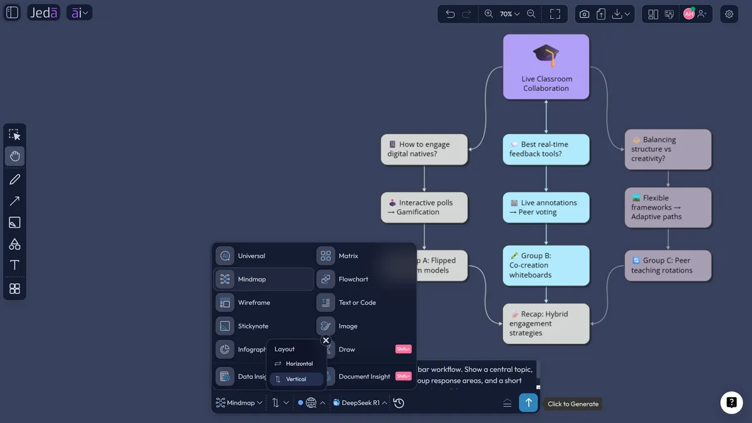Select Vertical layout option

click(x=296, y=379)
